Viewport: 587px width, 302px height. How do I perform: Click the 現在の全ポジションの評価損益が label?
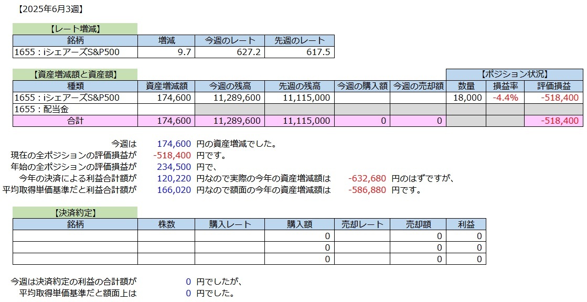[74, 155]
